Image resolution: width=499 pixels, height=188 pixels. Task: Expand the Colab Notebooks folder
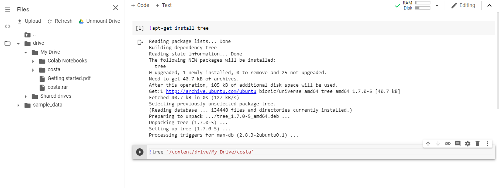click(x=33, y=61)
